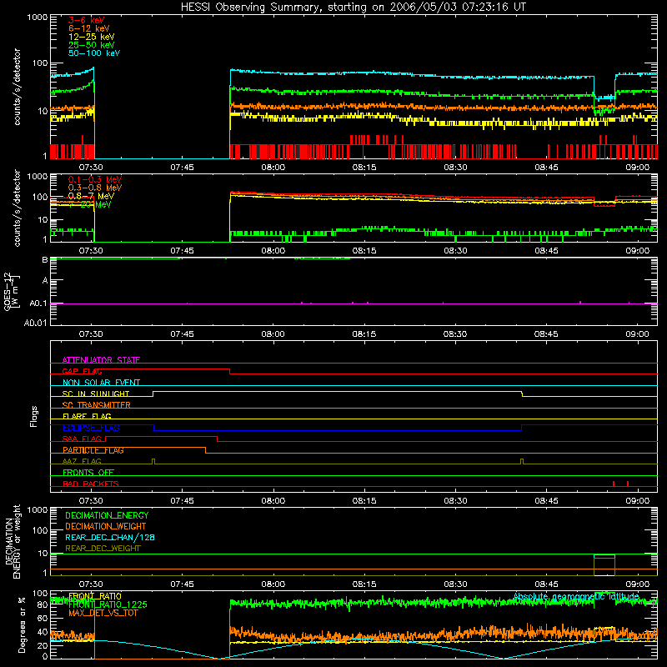Click the red 0.1-0.3 MeV legend label
The image size is (667, 667).
pyautogui.click(x=95, y=179)
